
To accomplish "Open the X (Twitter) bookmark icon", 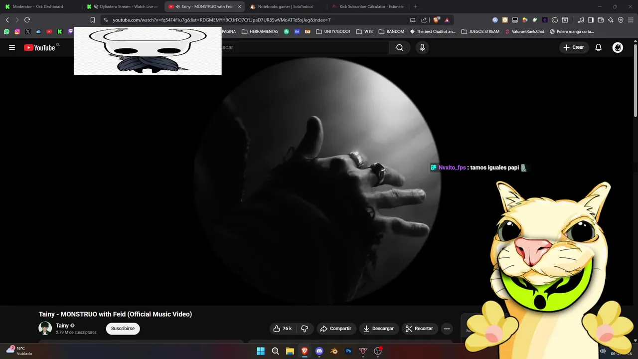I will [x=28, y=31].
